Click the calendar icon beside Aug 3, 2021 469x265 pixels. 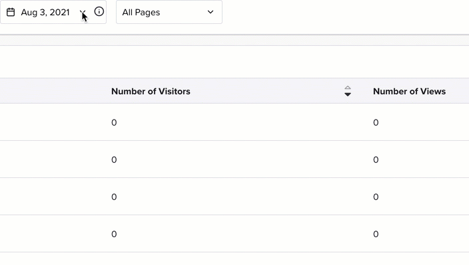(x=11, y=12)
